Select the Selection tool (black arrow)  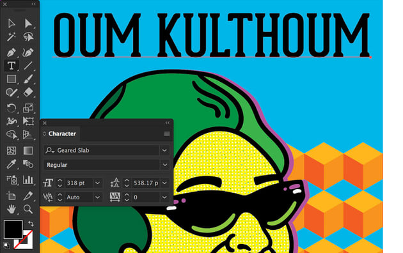(x=12, y=24)
